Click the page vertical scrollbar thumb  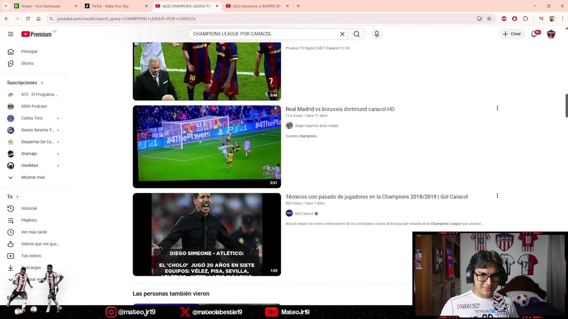pos(566,106)
